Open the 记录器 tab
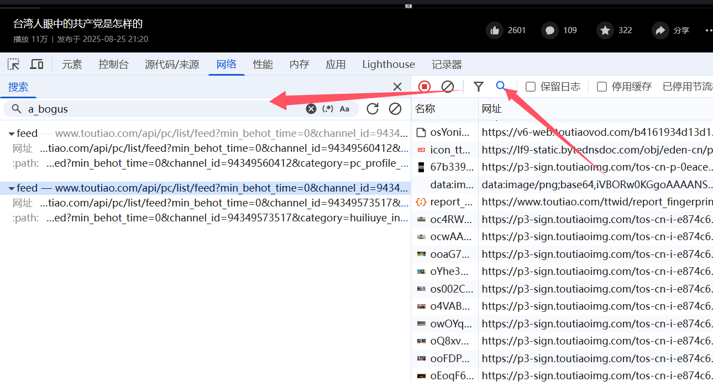The image size is (713, 382). 447,65
